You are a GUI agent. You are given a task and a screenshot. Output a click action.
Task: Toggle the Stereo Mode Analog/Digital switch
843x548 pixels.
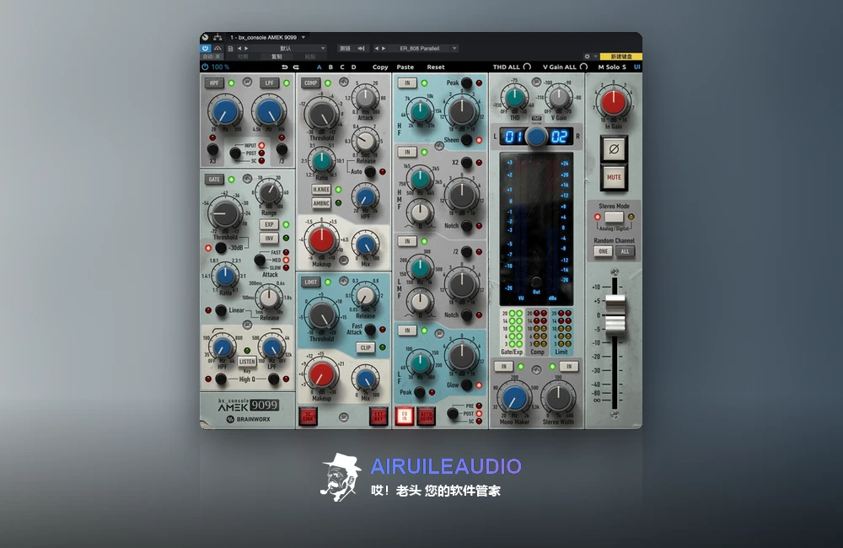tap(614, 217)
